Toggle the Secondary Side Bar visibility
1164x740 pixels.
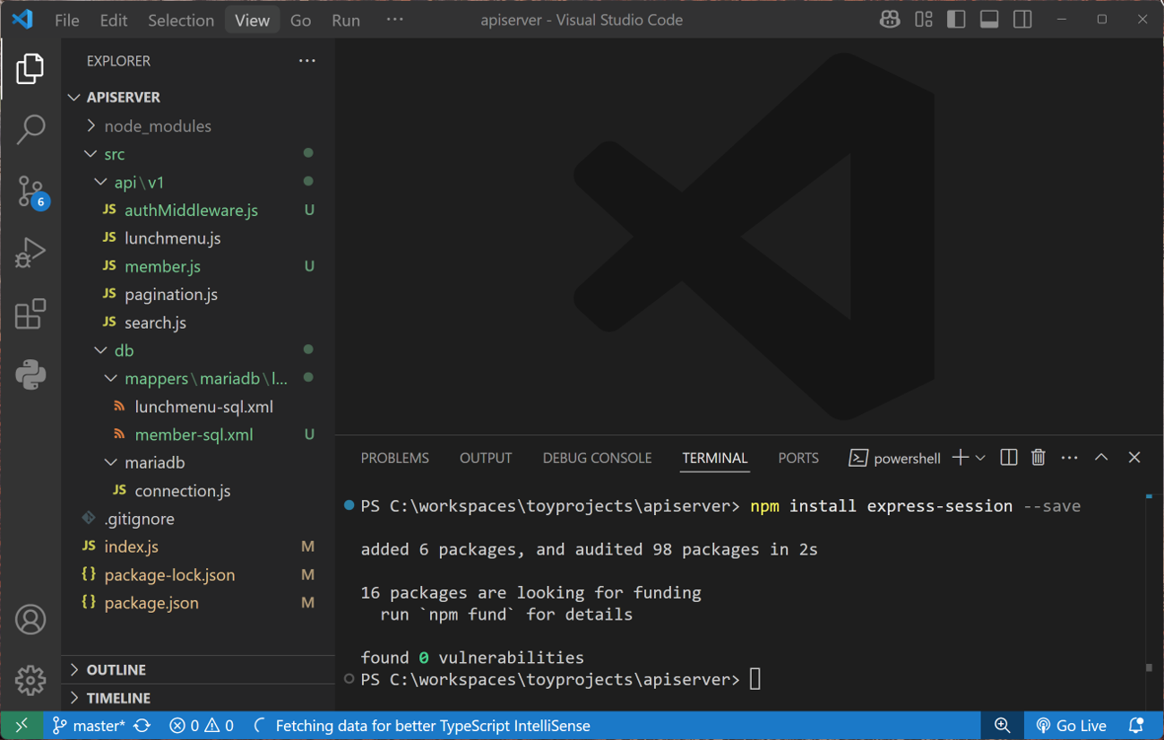point(1022,20)
